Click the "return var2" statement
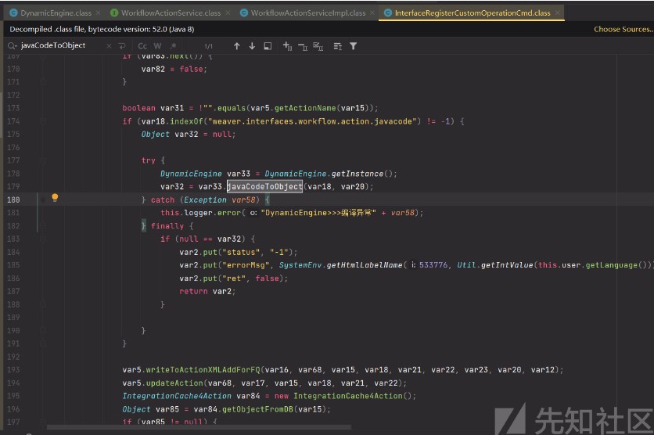Screen dimensions: 654x435 tap(207, 292)
